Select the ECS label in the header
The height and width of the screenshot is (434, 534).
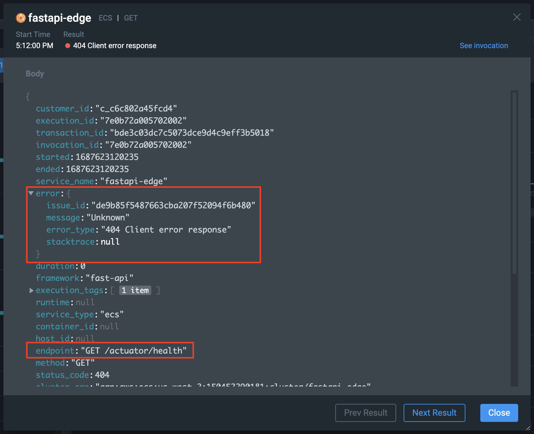(x=105, y=18)
